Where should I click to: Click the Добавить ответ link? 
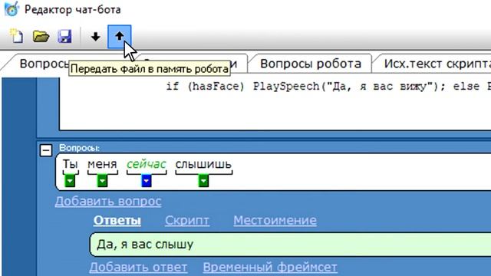coord(138,268)
